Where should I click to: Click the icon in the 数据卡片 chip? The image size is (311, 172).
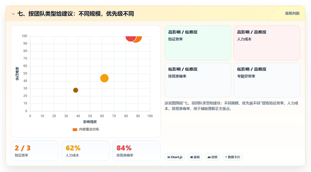tap(226, 157)
